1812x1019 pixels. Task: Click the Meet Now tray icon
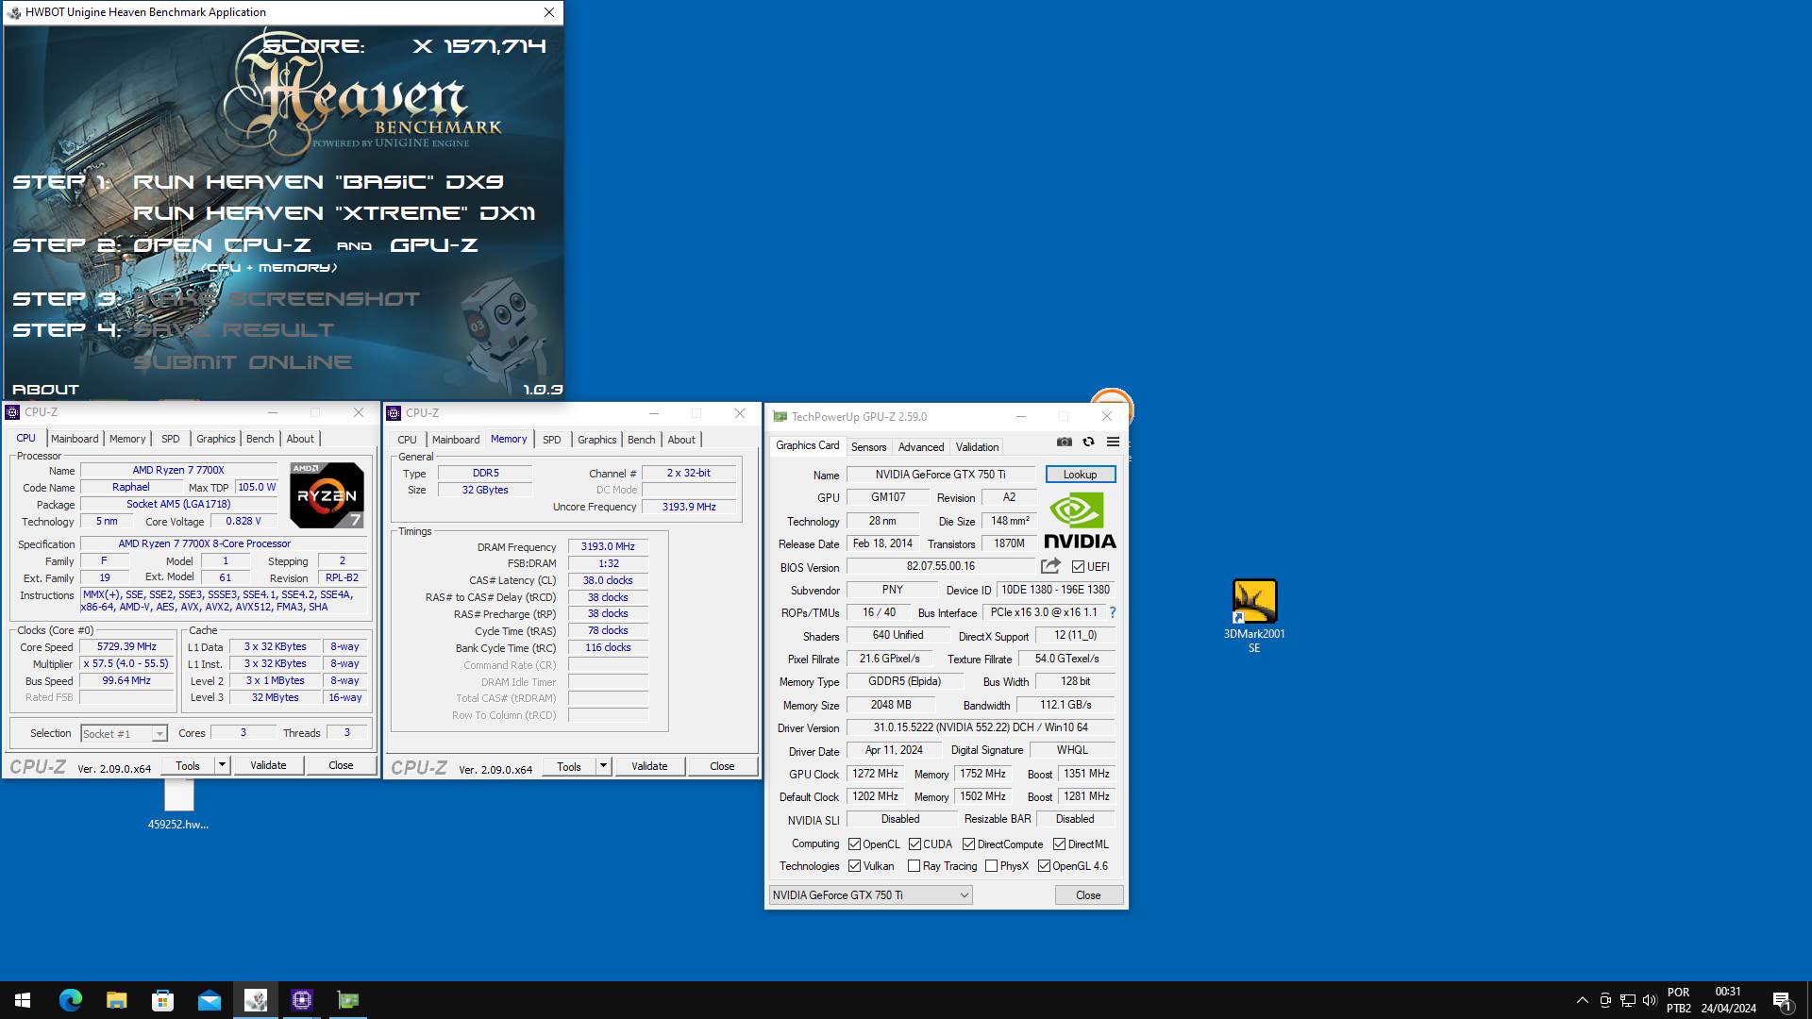1605,1000
